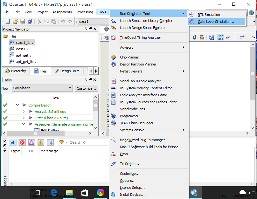
Task: Open File Explorer from taskbar
Action: 69,193
